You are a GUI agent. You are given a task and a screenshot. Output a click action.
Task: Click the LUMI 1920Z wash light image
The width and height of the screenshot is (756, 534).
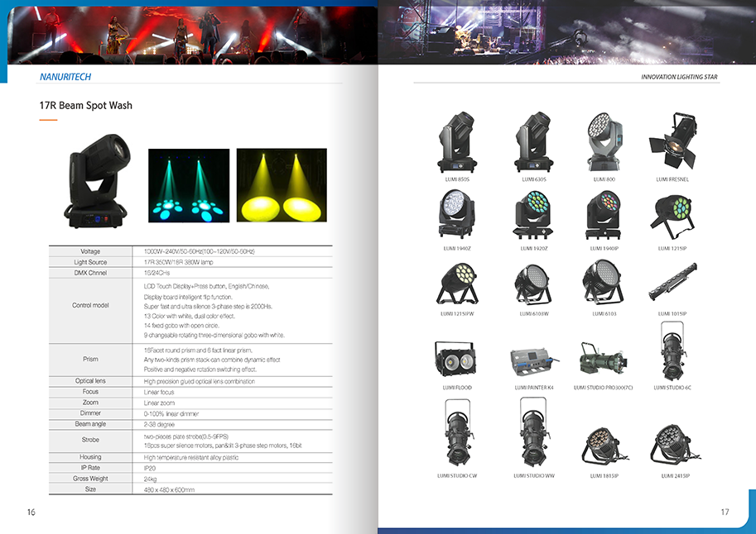click(x=532, y=217)
